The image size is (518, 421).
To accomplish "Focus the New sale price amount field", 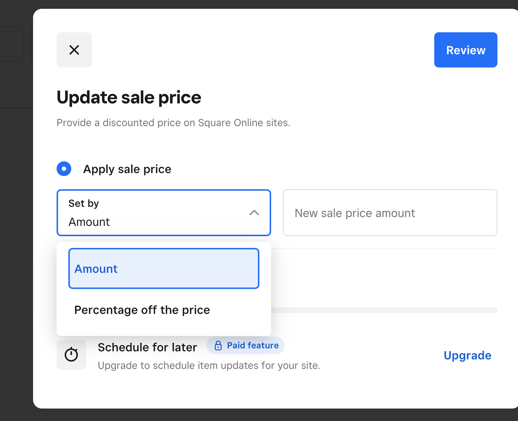I will [x=390, y=213].
